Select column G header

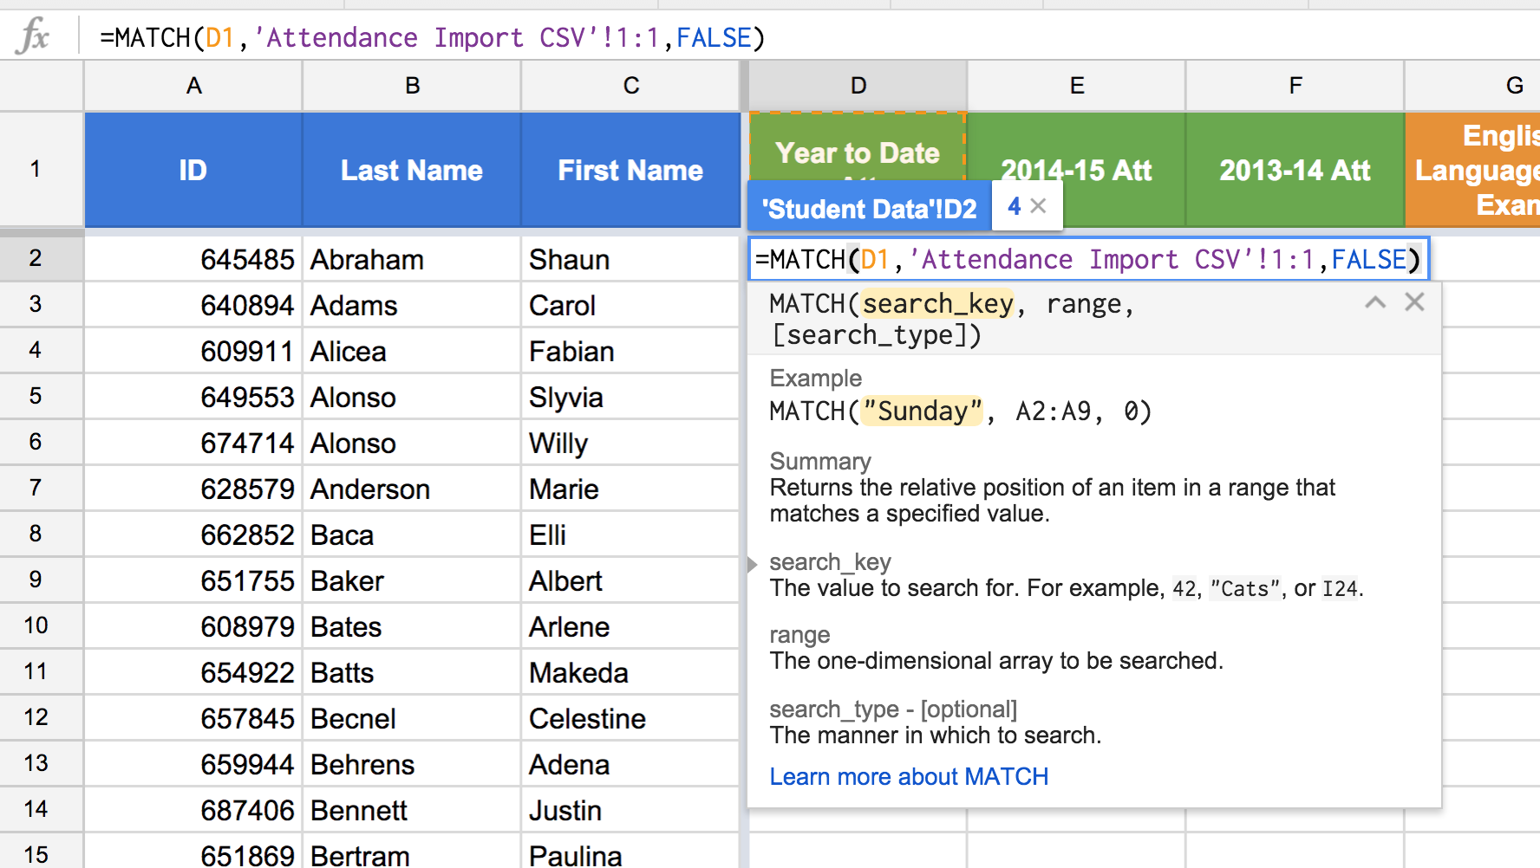coord(1472,86)
